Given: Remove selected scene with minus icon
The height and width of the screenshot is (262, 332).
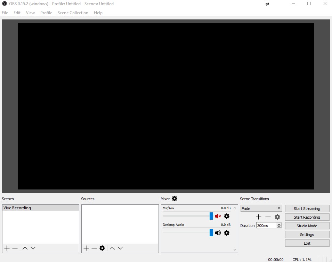Looking at the screenshot, I should [x=15, y=248].
